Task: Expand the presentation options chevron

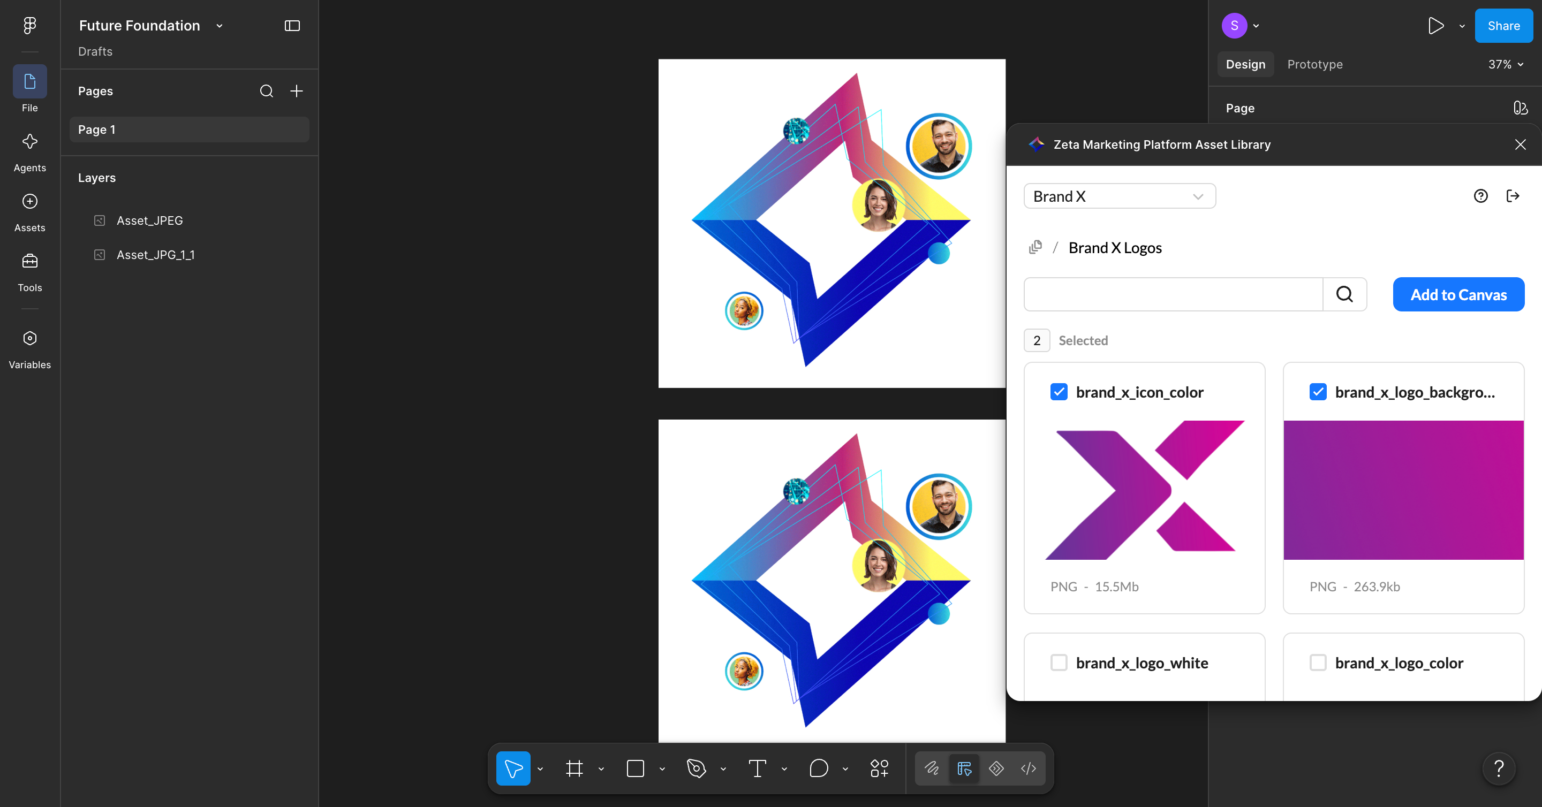Action: [1462, 26]
